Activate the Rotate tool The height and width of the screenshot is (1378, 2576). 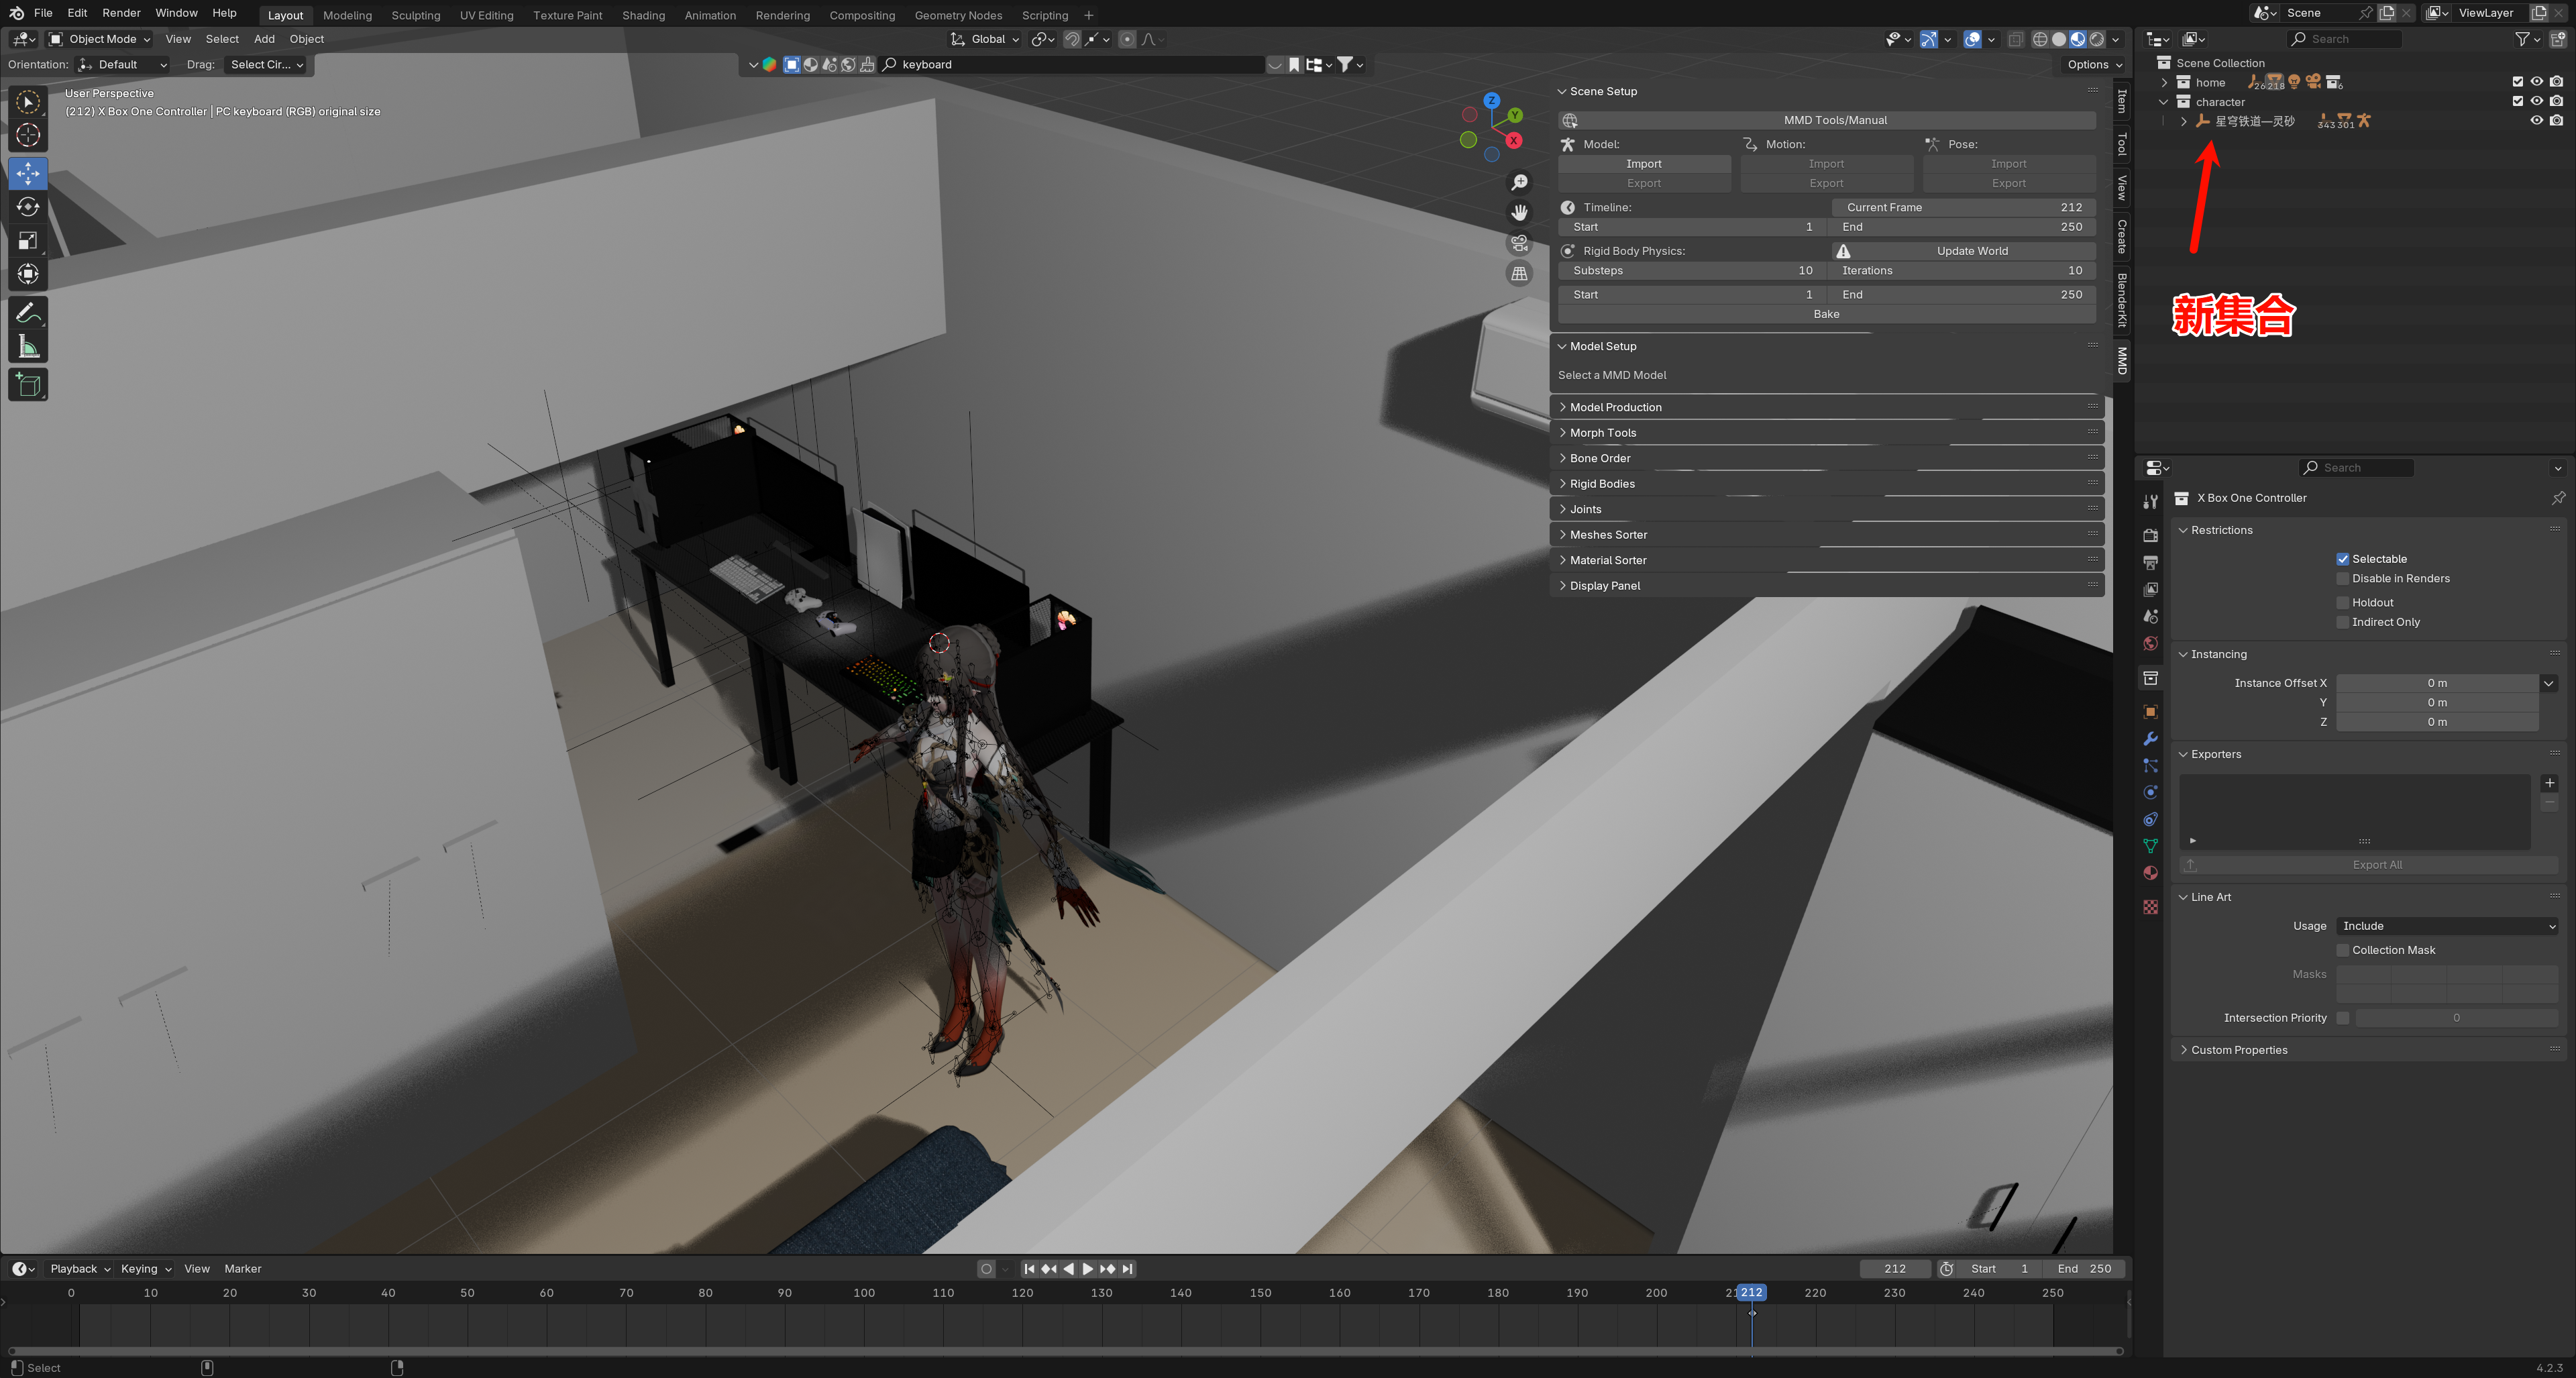pyautogui.click(x=28, y=207)
